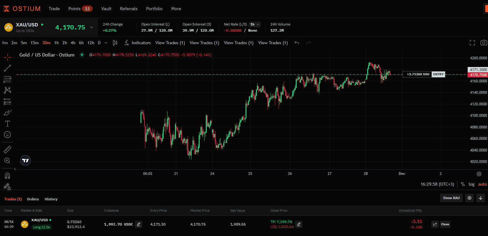The height and width of the screenshot is (236, 488).
Task: Take a chart snapshot with camera icon
Action: pos(484,43)
